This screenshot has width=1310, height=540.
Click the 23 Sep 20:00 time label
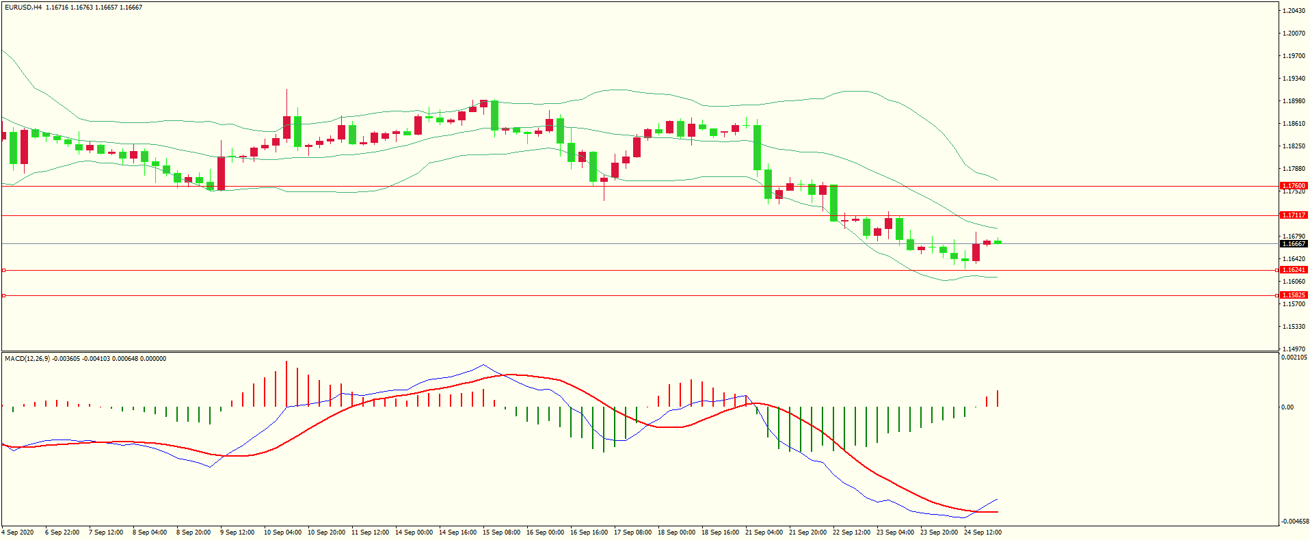point(939,532)
